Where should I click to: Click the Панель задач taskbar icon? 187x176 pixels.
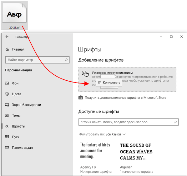click(x=7, y=148)
